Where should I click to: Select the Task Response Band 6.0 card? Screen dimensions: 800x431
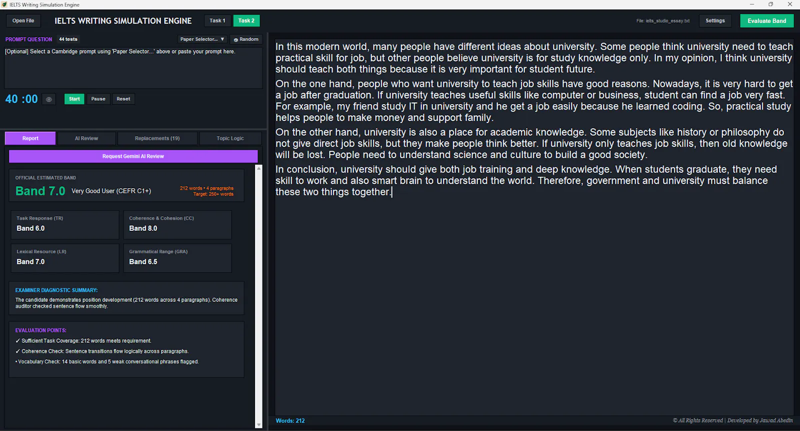(x=65, y=224)
